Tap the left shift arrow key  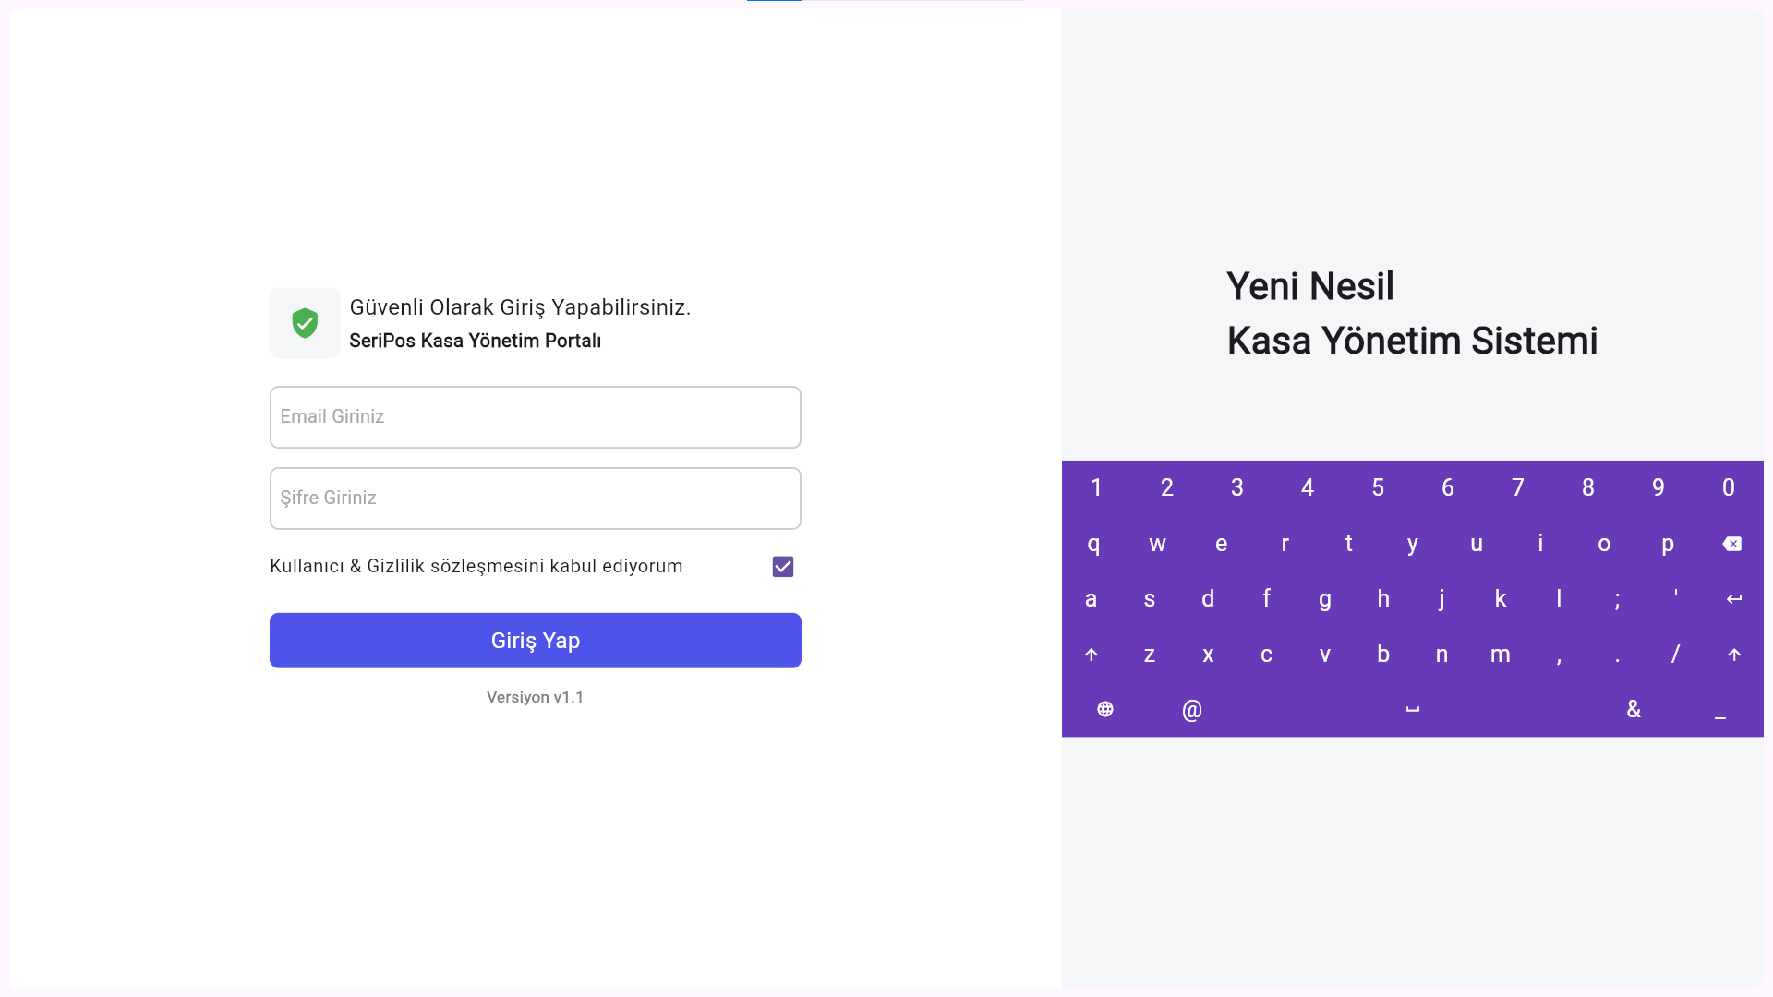pyautogui.click(x=1091, y=655)
